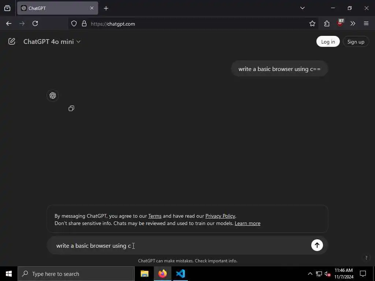Screen dimensions: 375x281
Task: Open the help question mark button
Action: (366, 258)
